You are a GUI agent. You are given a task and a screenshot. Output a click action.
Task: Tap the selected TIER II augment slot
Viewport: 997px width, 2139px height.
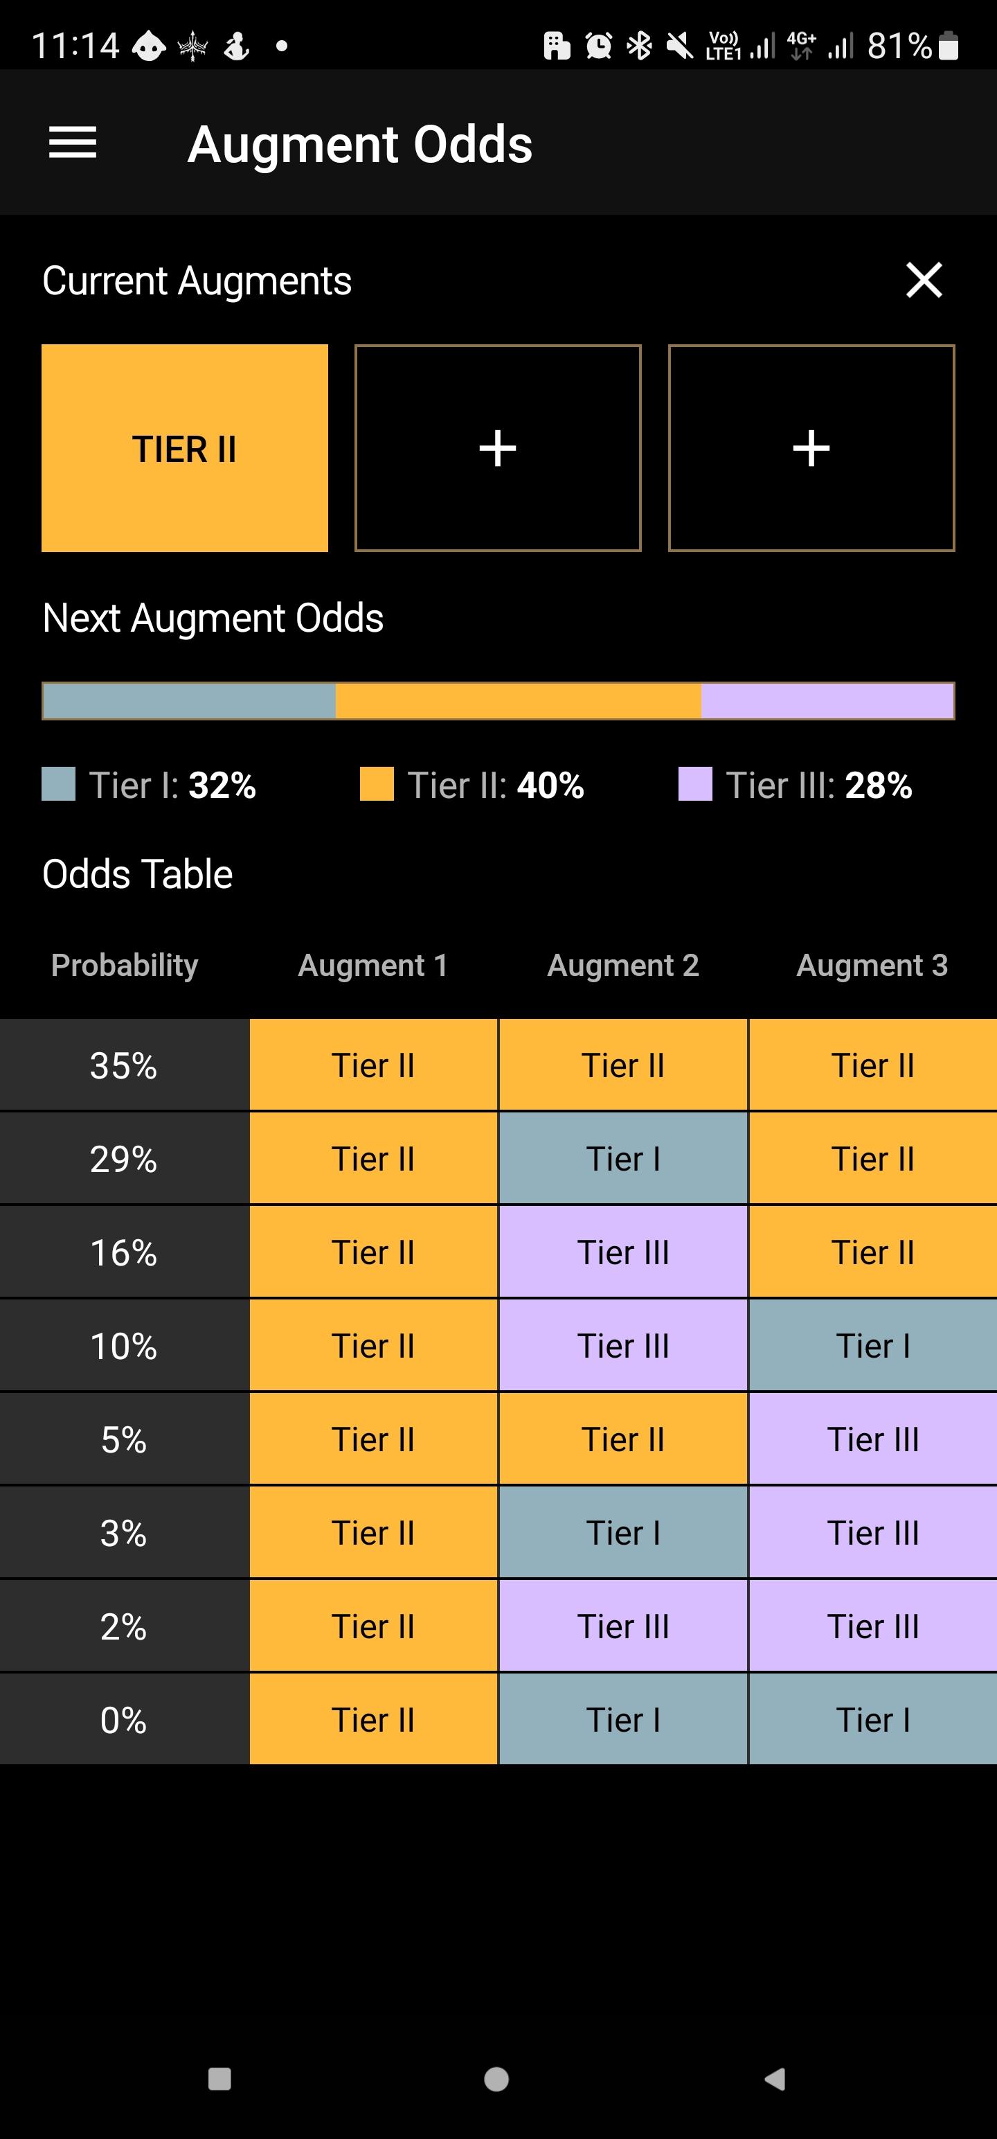[185, 448]
